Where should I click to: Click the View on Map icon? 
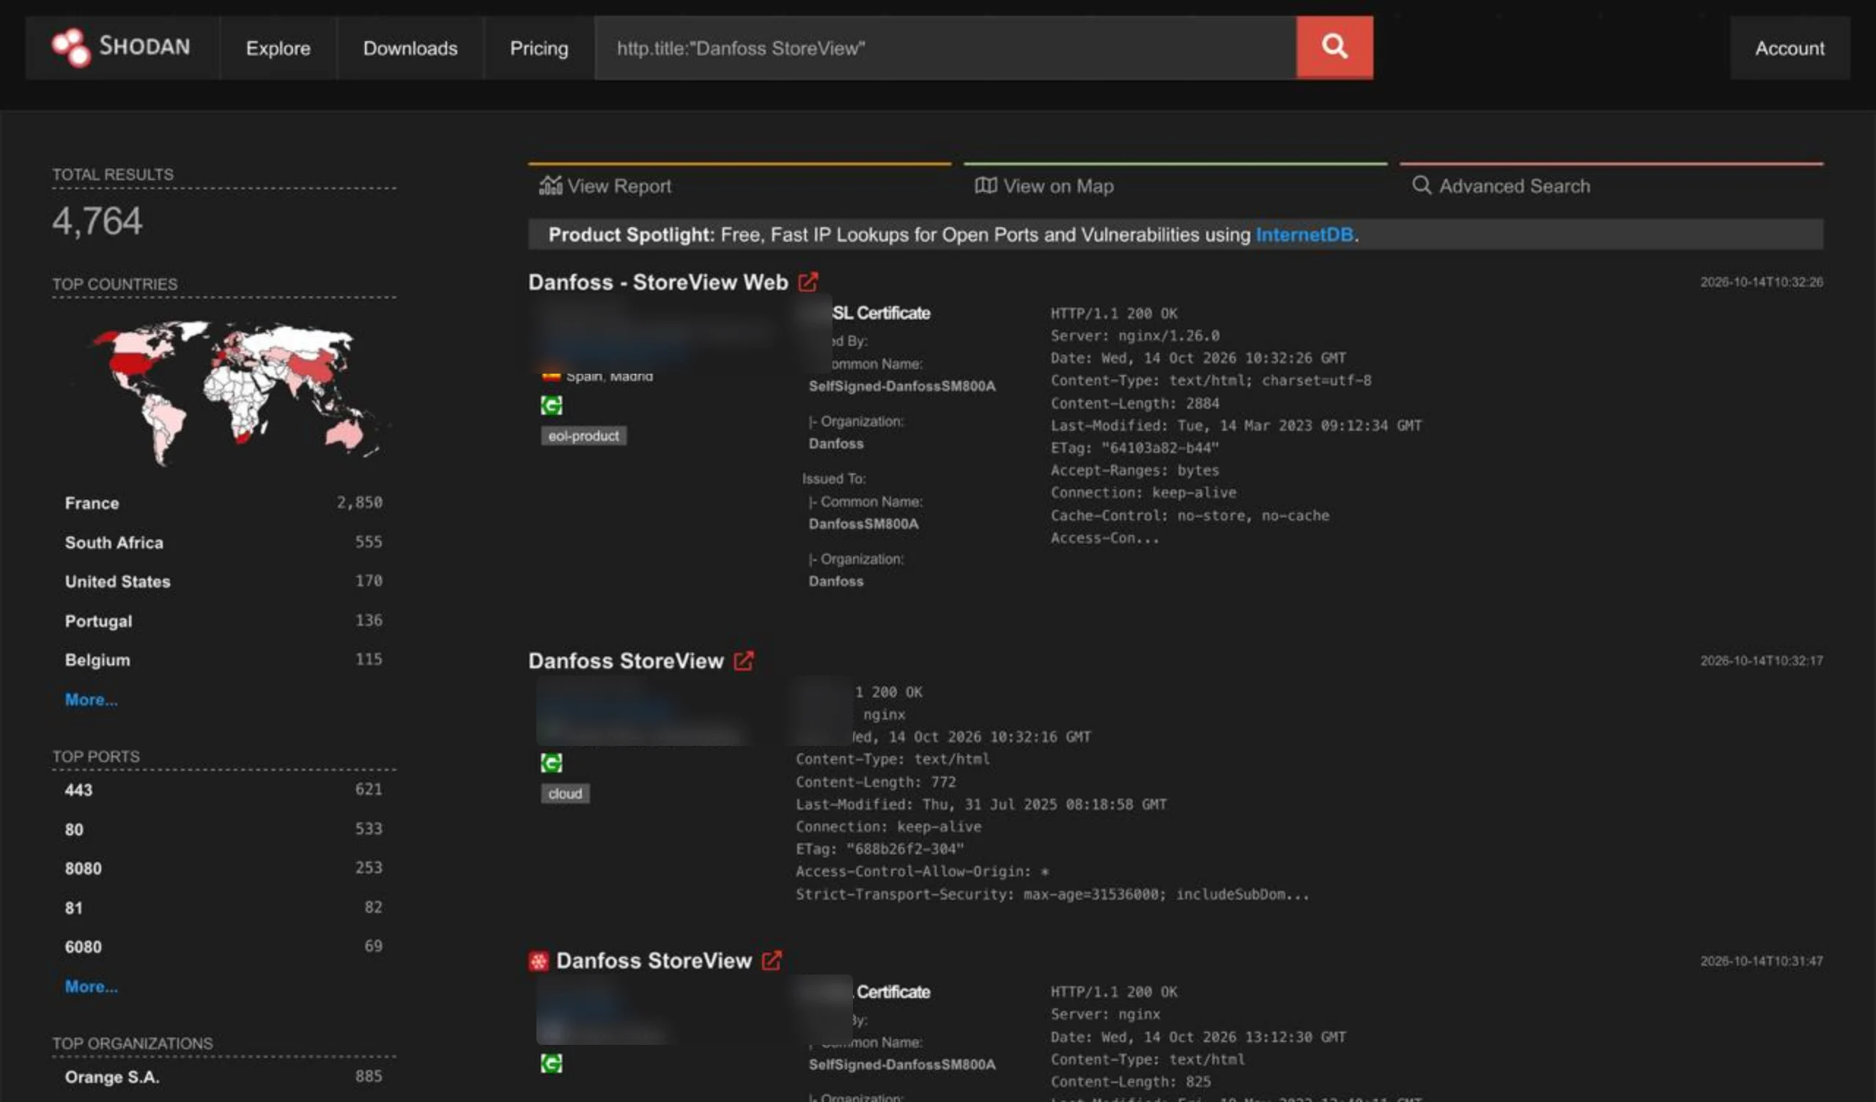[986, 185]
